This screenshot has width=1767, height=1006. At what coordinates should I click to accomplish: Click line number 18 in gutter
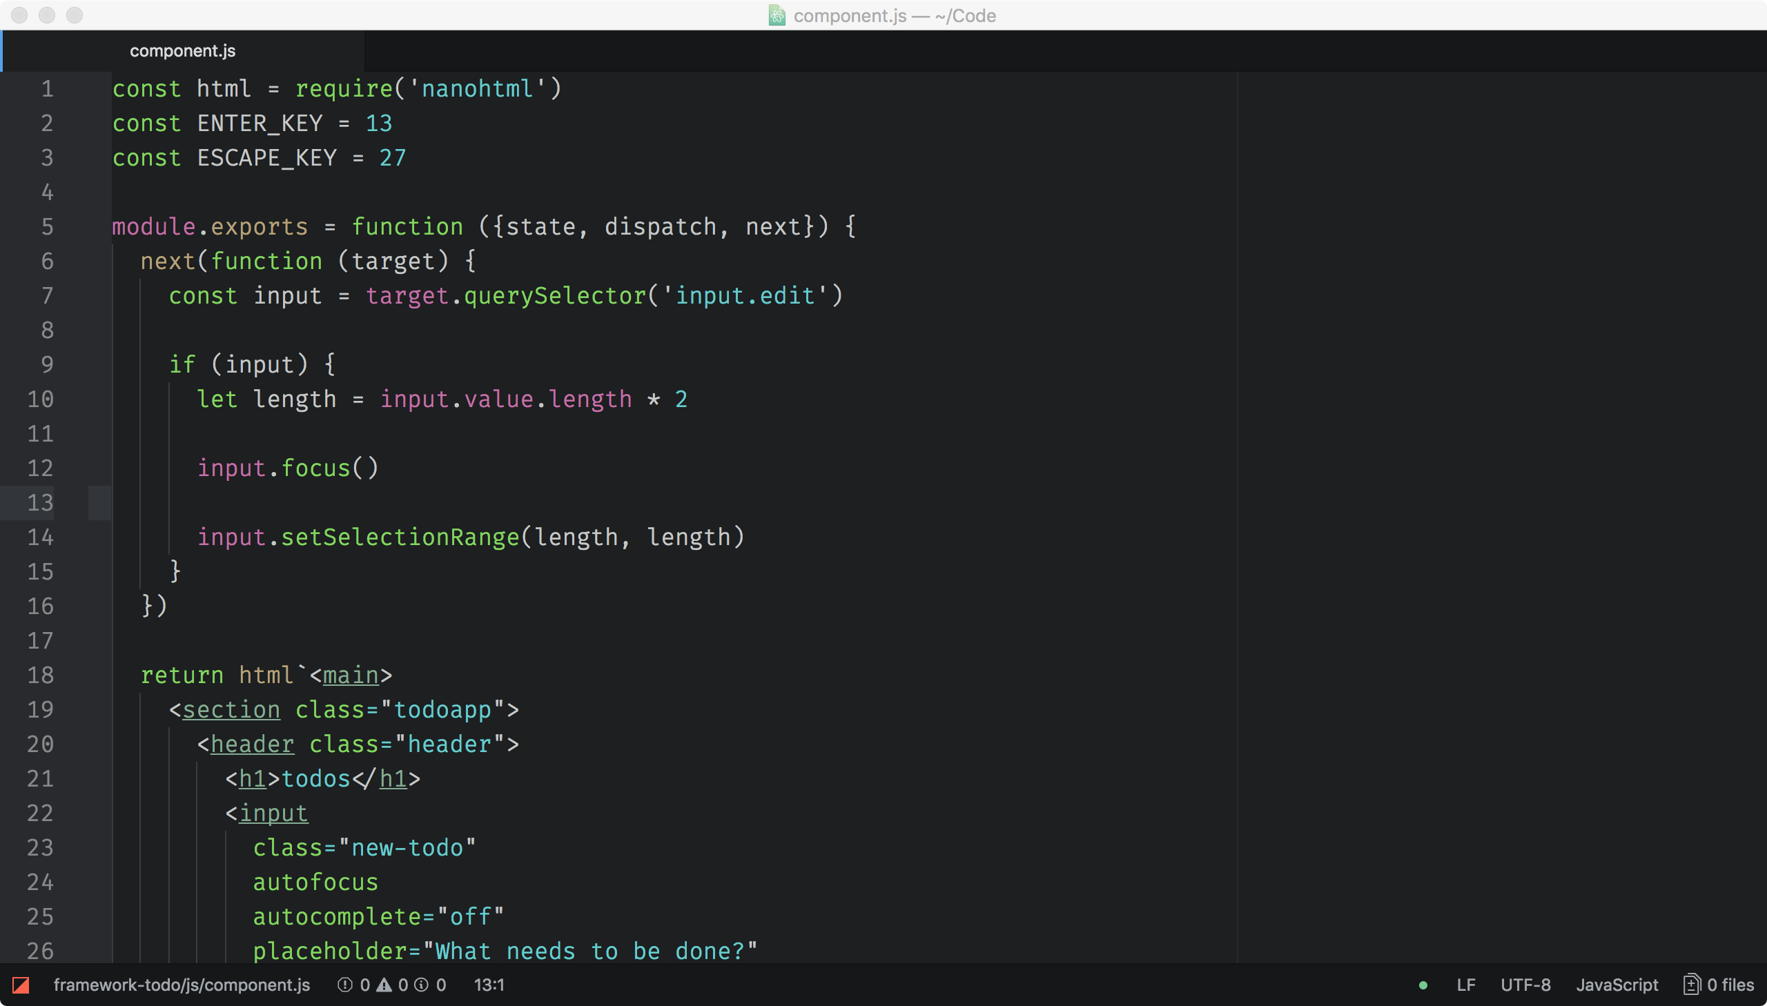(x=40, y=675)
